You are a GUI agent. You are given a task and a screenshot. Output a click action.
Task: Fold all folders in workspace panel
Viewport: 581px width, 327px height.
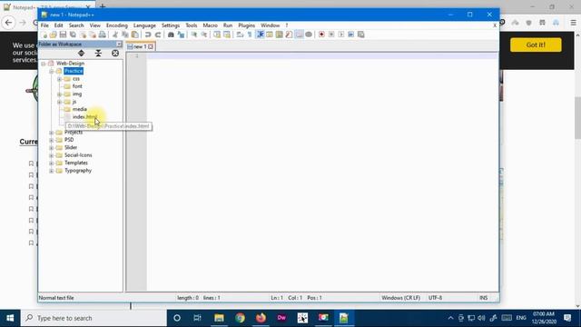coord(98,54)
